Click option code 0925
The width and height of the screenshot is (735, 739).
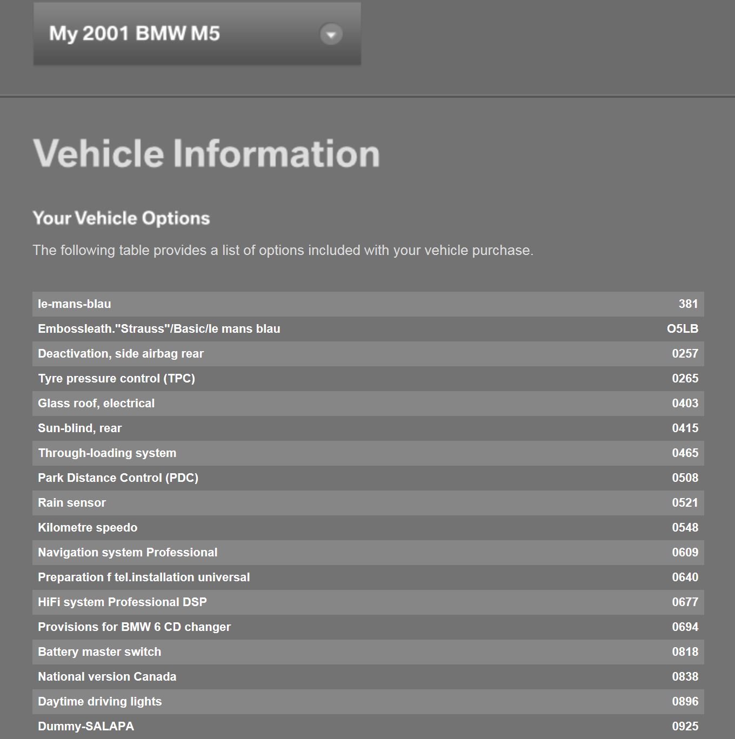click(x=685, y=727)
